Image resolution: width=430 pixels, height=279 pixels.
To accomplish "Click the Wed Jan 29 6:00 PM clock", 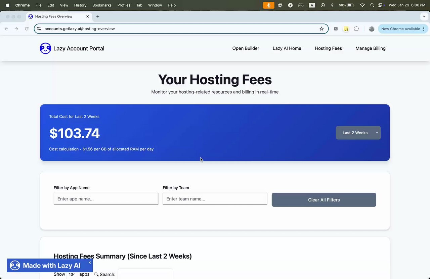I will [407, 5].
